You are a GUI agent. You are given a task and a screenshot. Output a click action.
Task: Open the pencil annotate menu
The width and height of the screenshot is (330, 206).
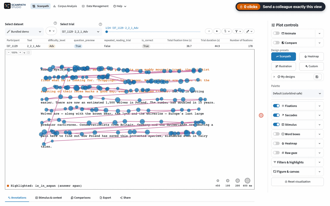pos(249,31)
